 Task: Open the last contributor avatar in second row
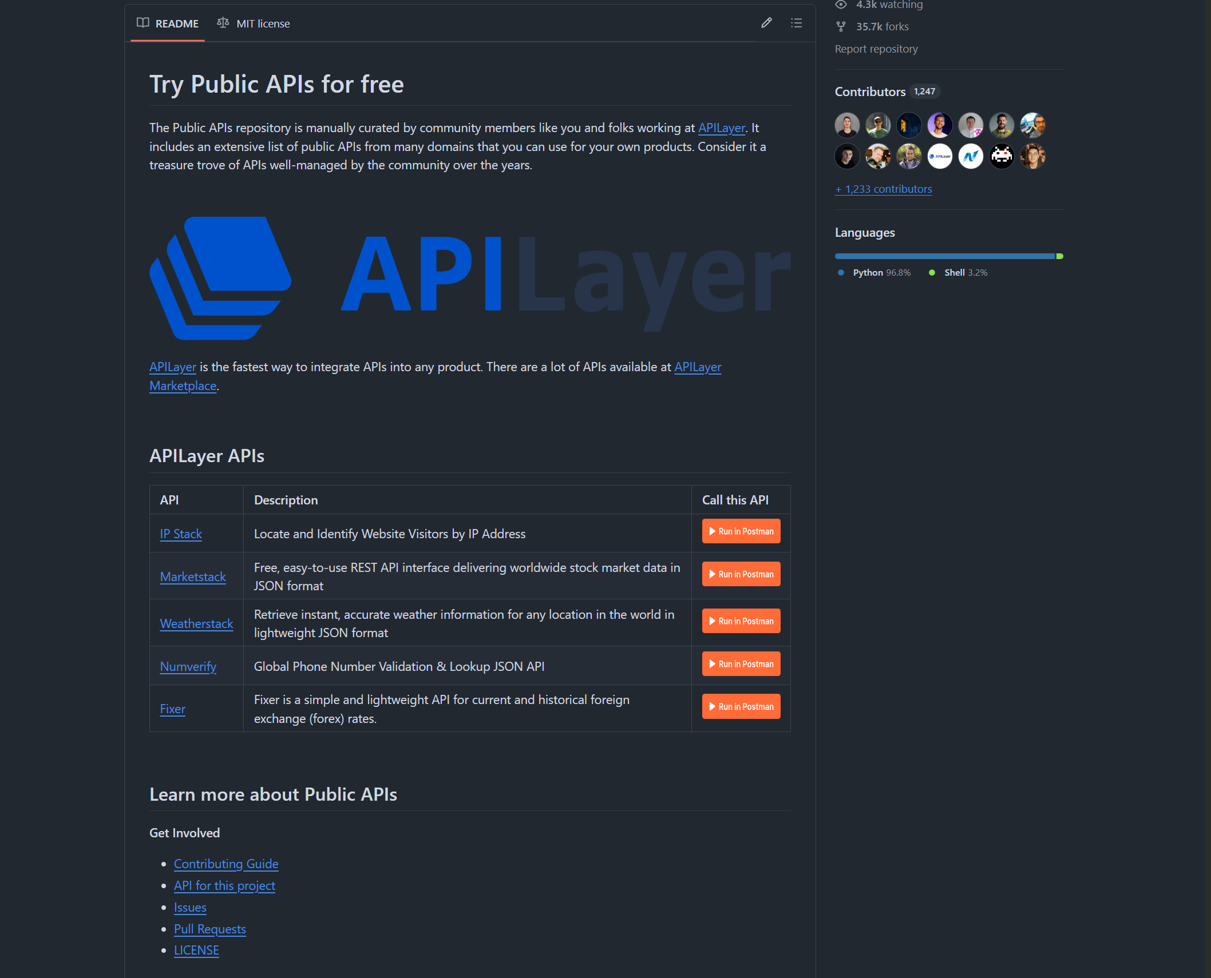point(1032,156)
